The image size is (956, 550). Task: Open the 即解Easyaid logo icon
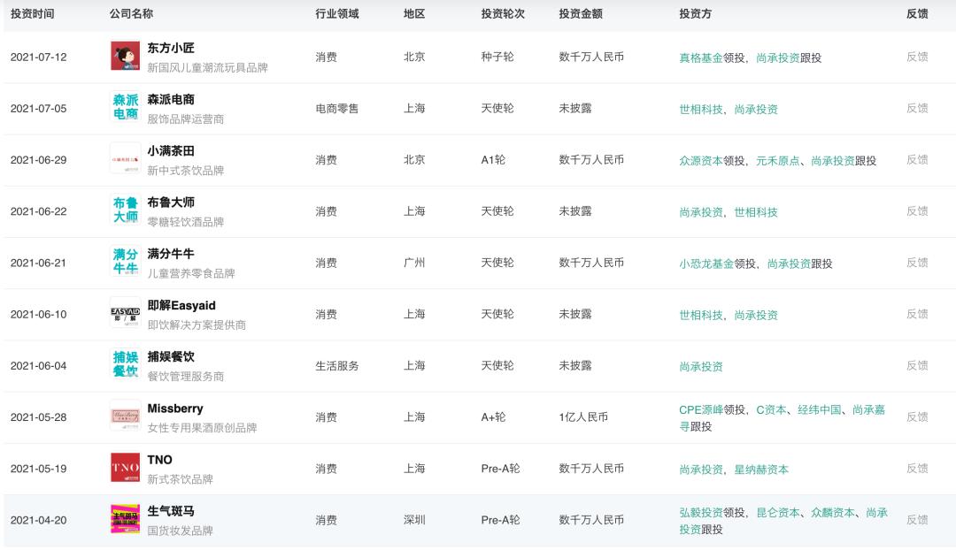tap(125, 313)
